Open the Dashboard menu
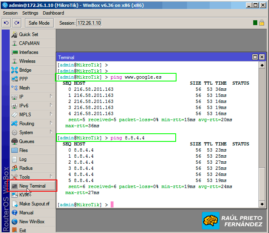Screen dimensions: 269x233 point(53,13)
